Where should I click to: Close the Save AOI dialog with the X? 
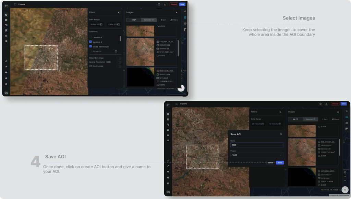tap(281, 134)
